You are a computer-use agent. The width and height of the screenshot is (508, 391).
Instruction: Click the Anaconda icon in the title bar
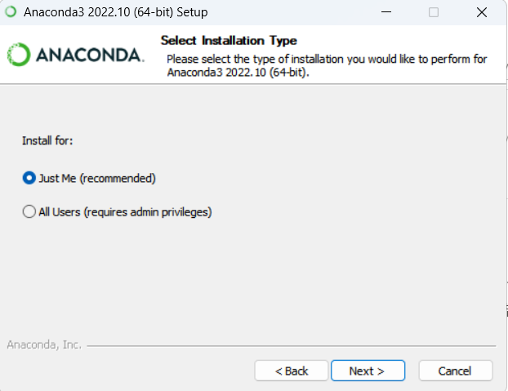[11, 12]
